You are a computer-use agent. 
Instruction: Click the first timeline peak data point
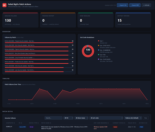pyautogui.click(x=40, y=89)
